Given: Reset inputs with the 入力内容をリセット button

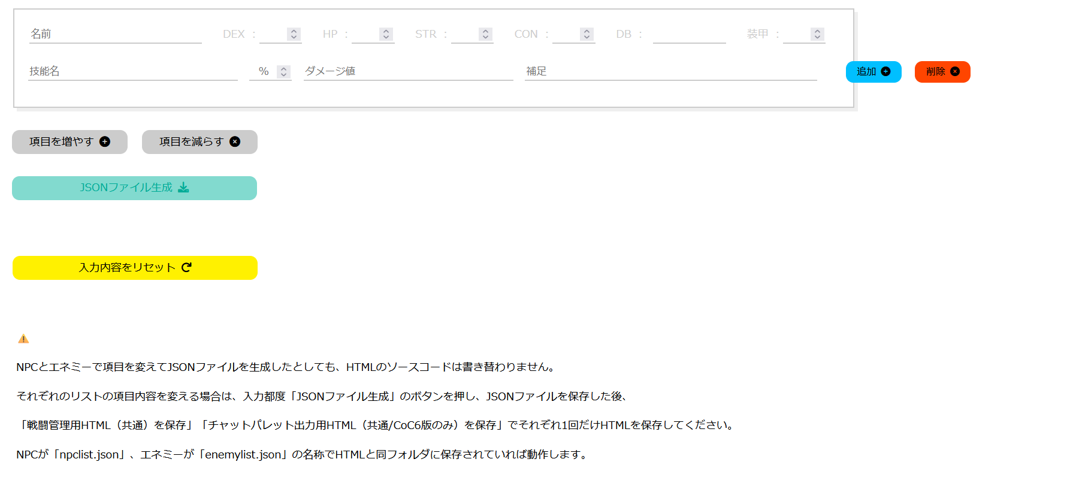Looking at the screenshot, I should point(135,268).
